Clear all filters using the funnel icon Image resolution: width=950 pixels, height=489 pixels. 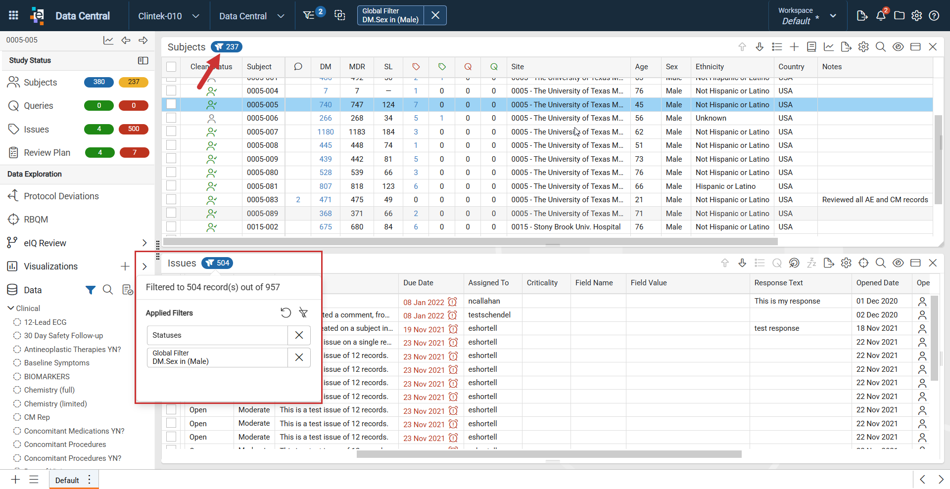tap(303, 312)
